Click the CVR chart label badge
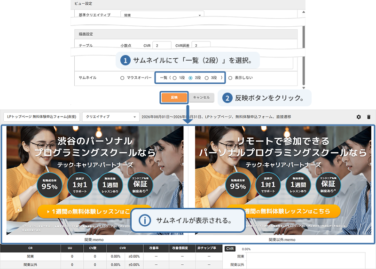376x269 pixels. click(x=230, y=249)
